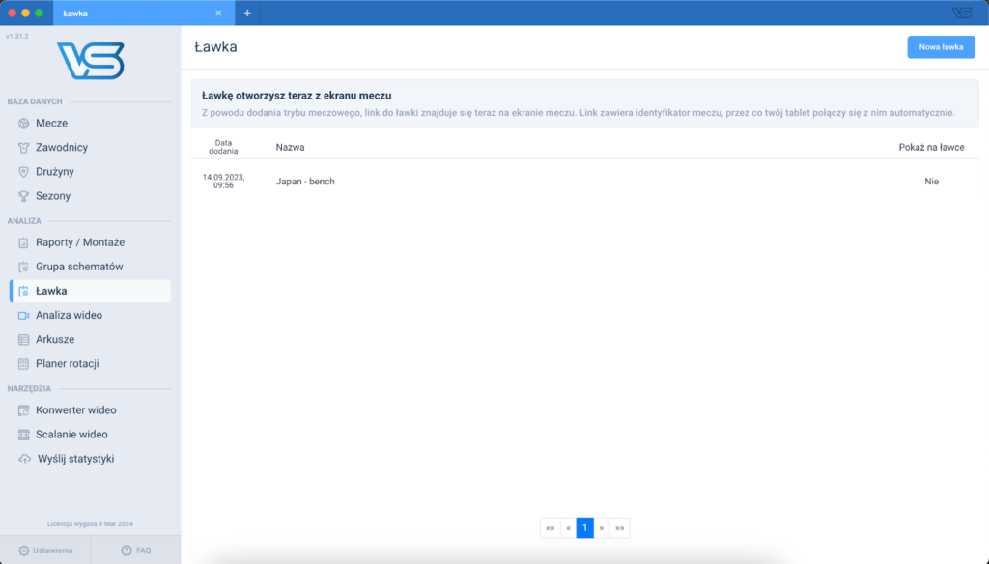Image resolution: width=989 pixels, height=564 pixels.
Task: Go to Planer rotacji
Action: click(67, 364)
